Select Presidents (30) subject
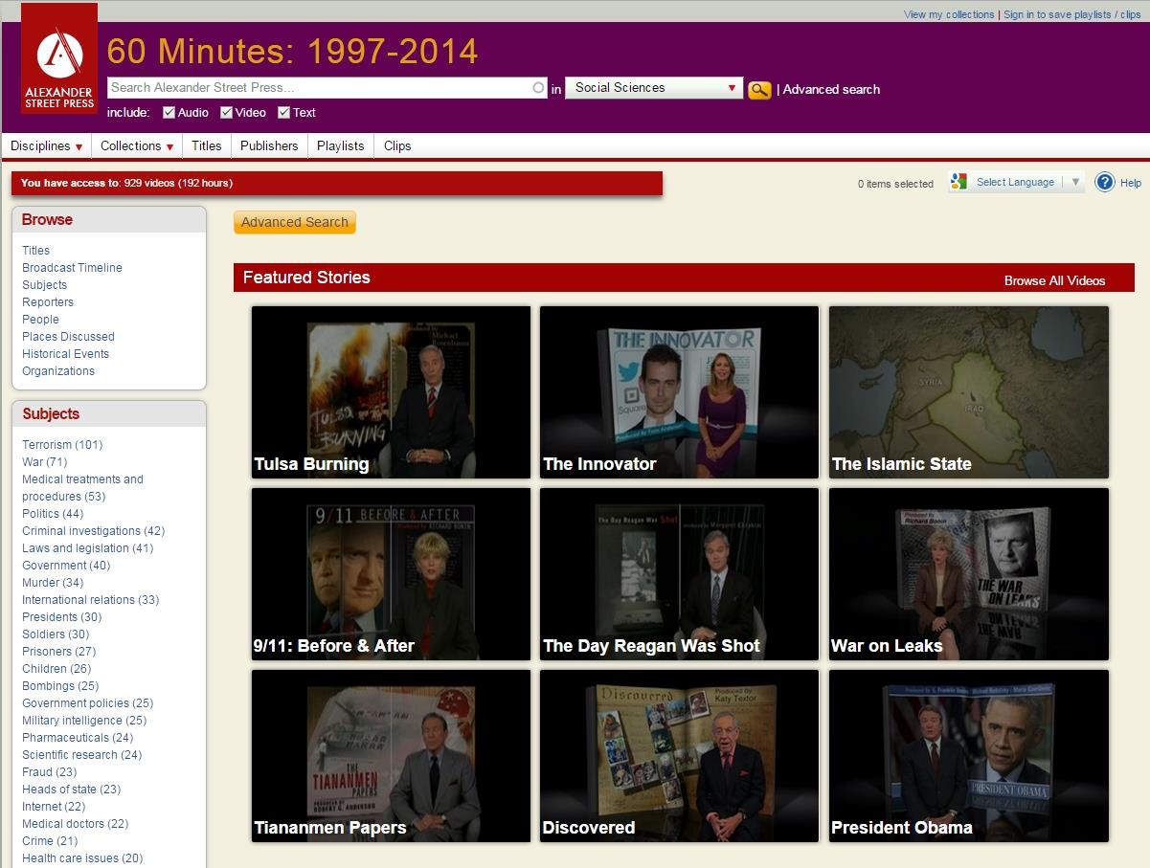The height and width of the screenshot is (868, 1150). [x=61, y=617]
